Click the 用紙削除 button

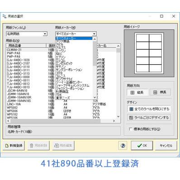click(x=38, y=146)
